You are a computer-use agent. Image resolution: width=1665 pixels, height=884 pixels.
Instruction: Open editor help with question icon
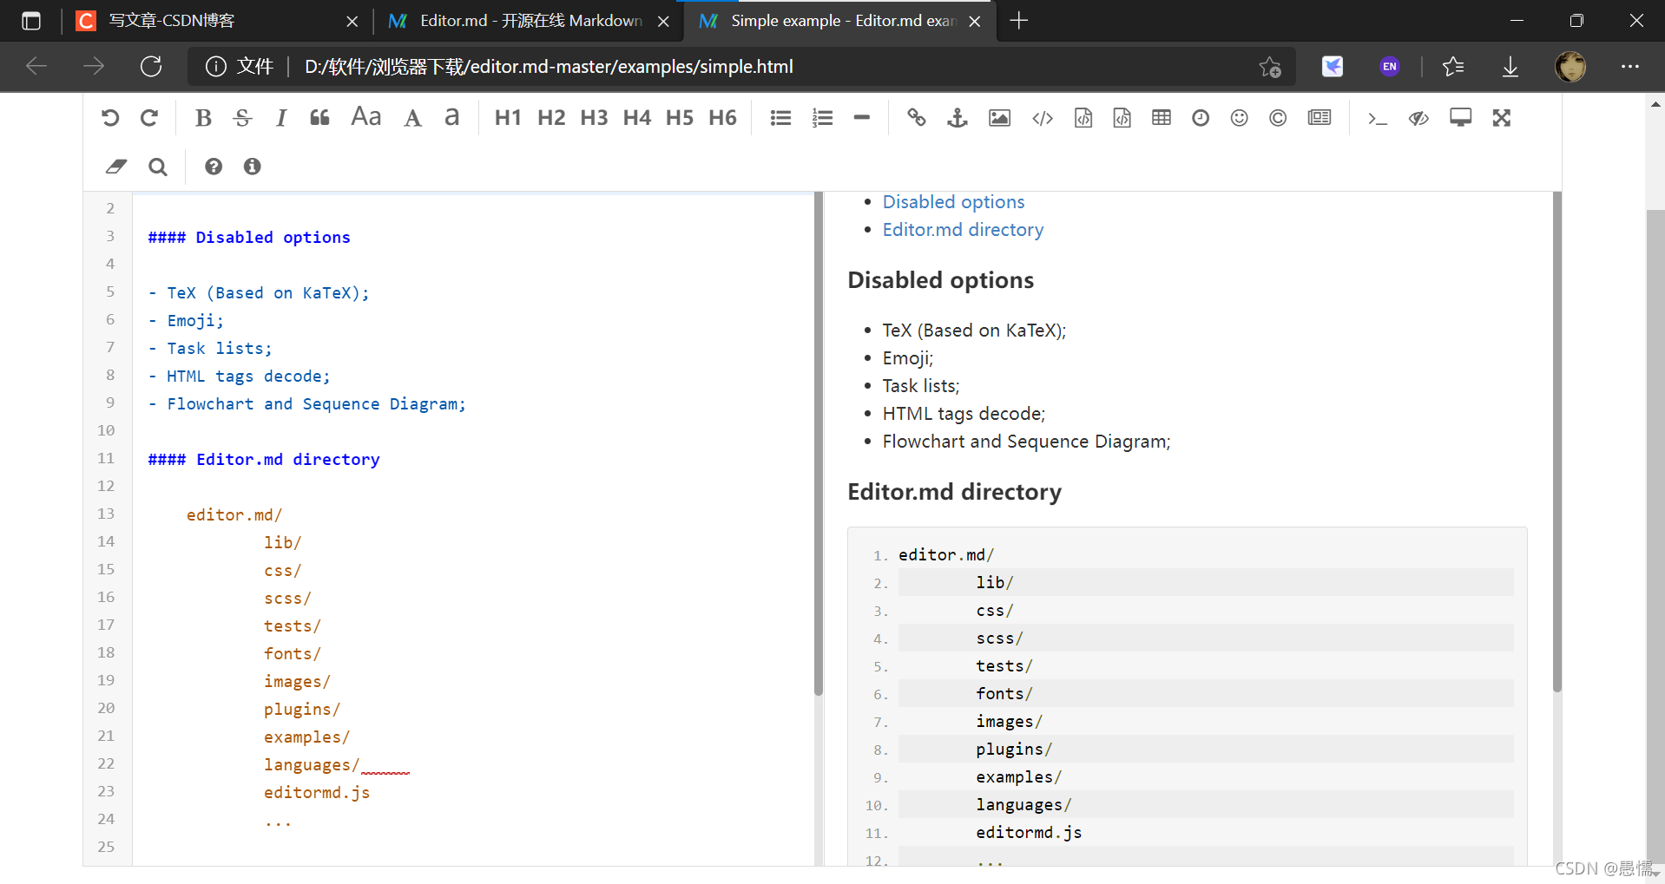(214, 167)
